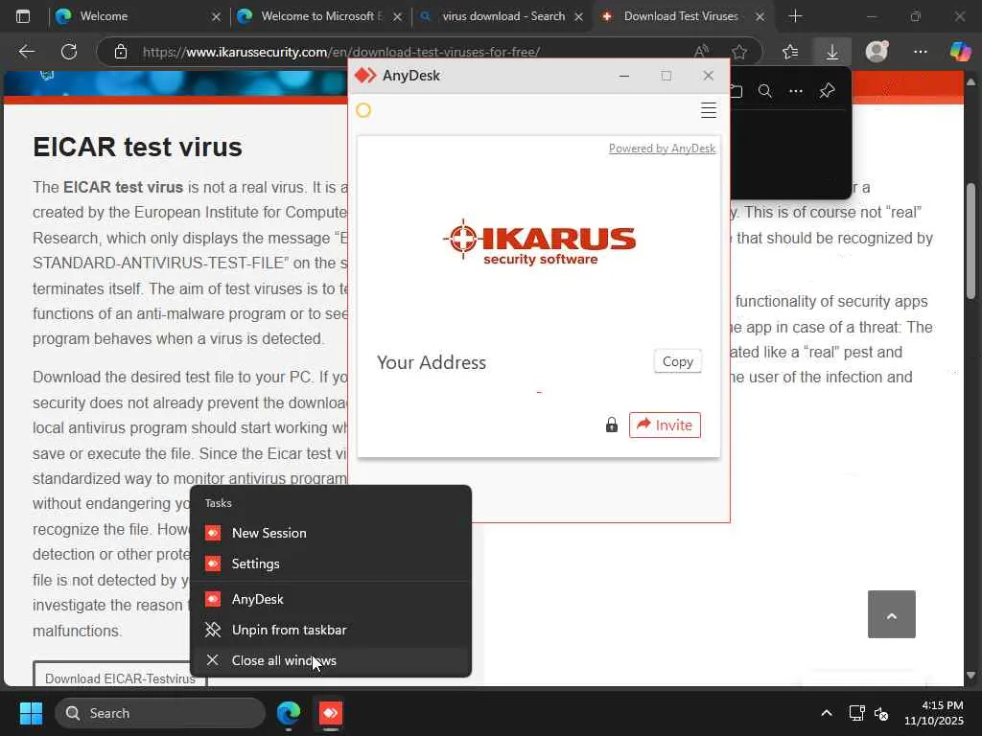Click the AnyDesk taskbar icon
Image resolution: width=982 pixels, height=736 pixels.
[330, 713]
